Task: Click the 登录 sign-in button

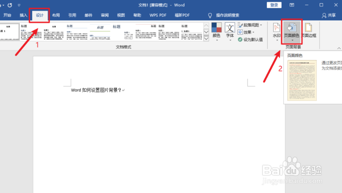Action: [274, 5]
